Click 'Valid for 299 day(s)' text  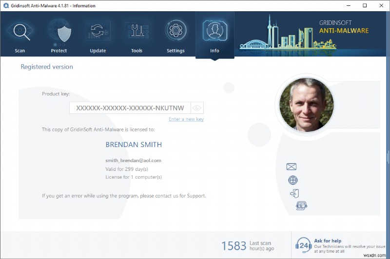click(x=127, y=169)
